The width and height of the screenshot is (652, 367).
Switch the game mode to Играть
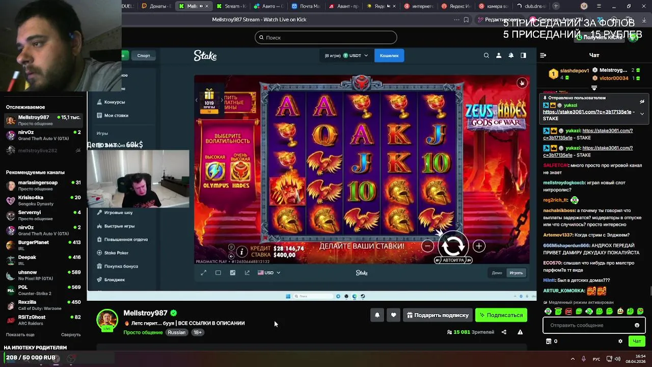point(516,273)
